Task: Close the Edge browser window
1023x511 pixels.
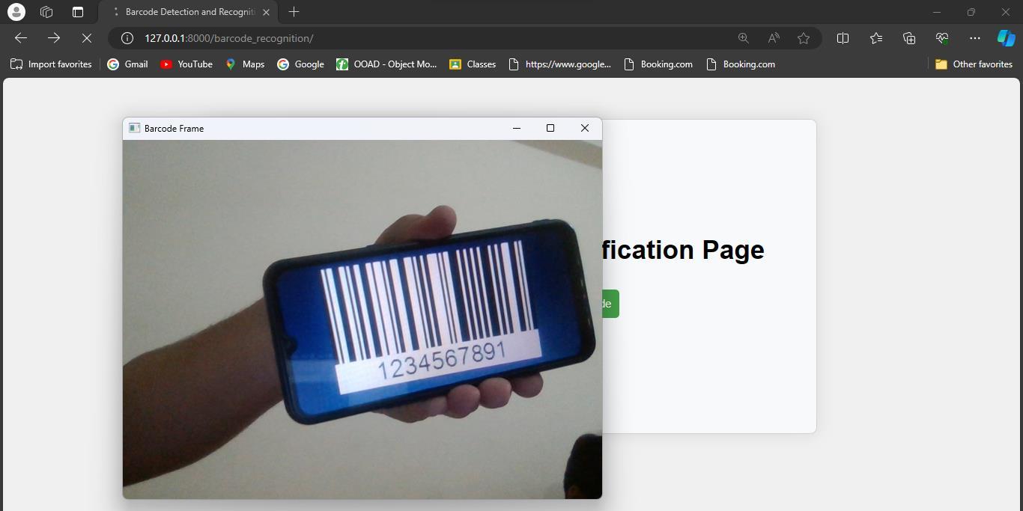Action: point(1005,12)
